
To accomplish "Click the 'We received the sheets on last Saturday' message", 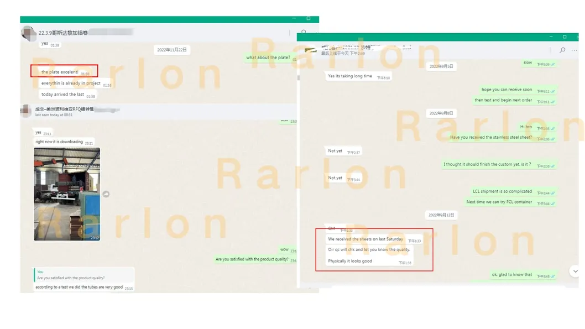I will [x=365, y=239].
